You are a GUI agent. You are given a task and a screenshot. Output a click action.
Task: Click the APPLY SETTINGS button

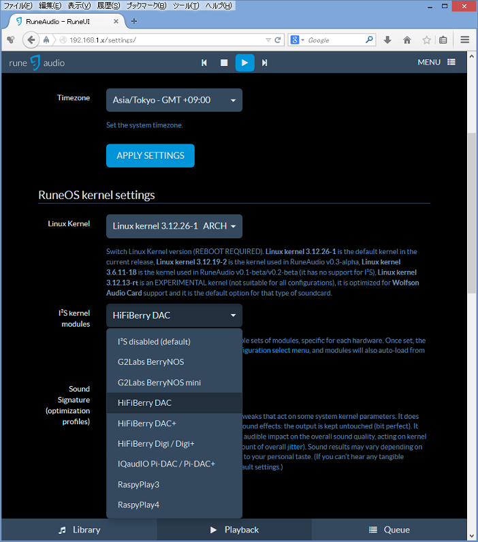150,155
